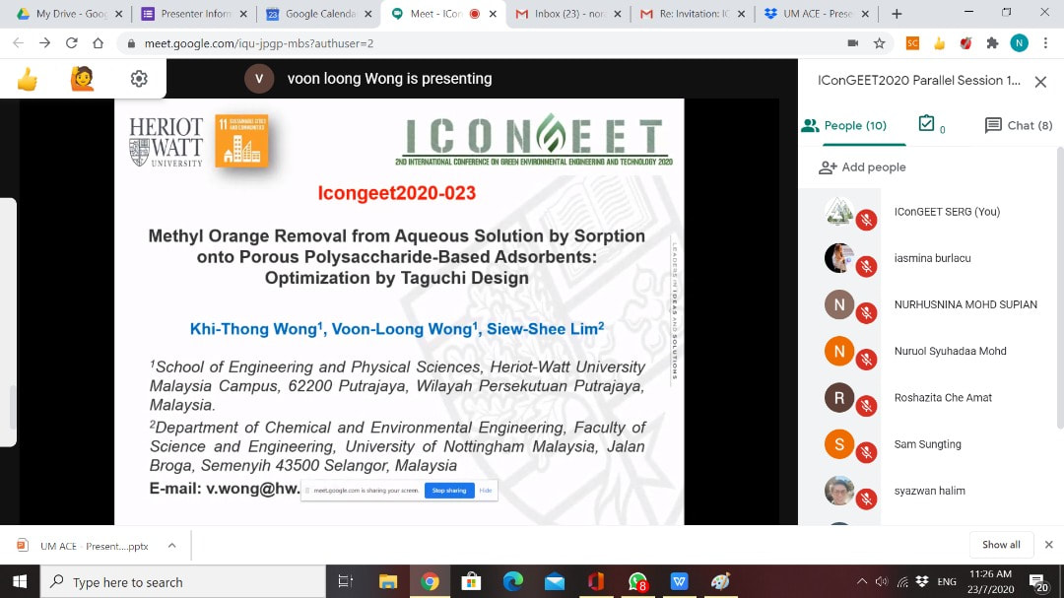Open the activities checklist icon
1064x598 pixels.
pos(926,124)
